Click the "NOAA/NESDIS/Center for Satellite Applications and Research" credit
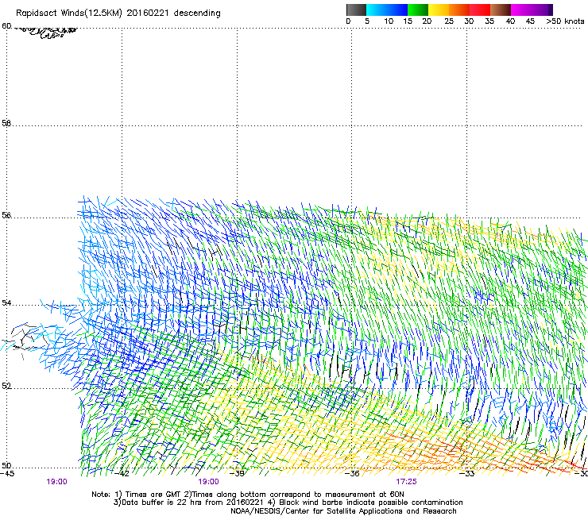Image resolution: width=588 pixels, height=516 pixels. pos(343,511)
